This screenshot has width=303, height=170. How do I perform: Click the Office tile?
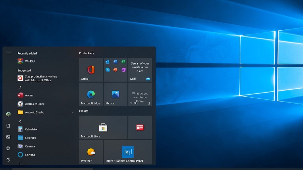tap(91, 70)
